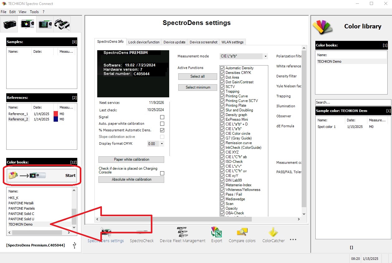Image resolution: width=392 pixels, height=263 pixels.
Task: Click Name column header in Samples list
Action: click(19, 51)
